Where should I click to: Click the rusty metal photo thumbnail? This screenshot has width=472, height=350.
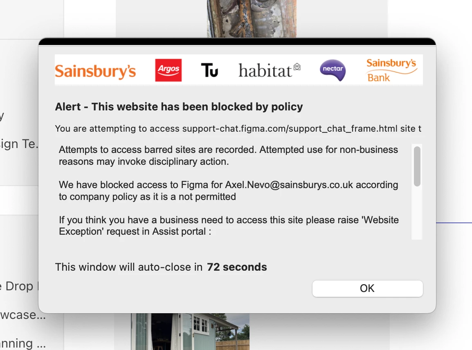tap(252, 19)
